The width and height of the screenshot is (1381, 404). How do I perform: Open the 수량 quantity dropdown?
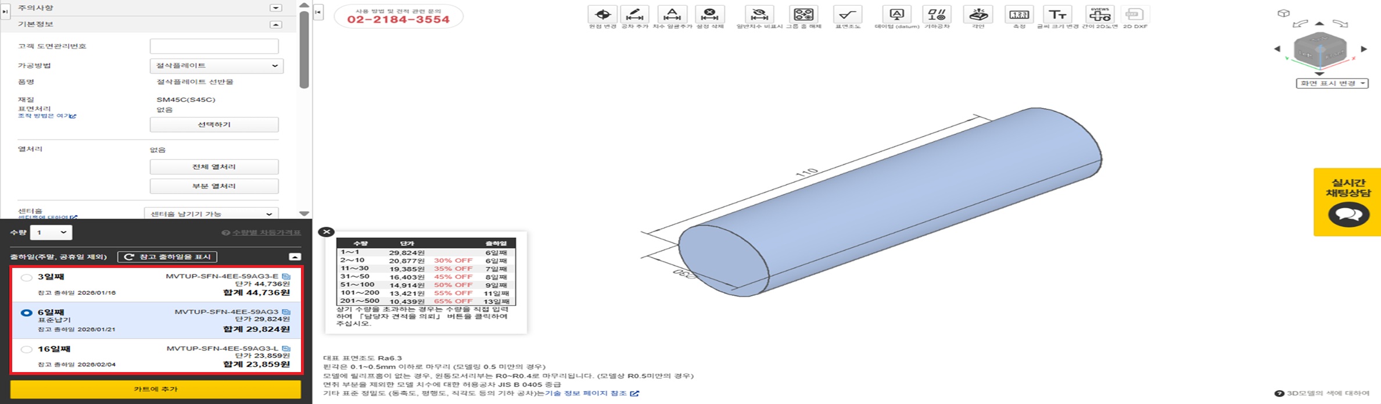(51, 233)
